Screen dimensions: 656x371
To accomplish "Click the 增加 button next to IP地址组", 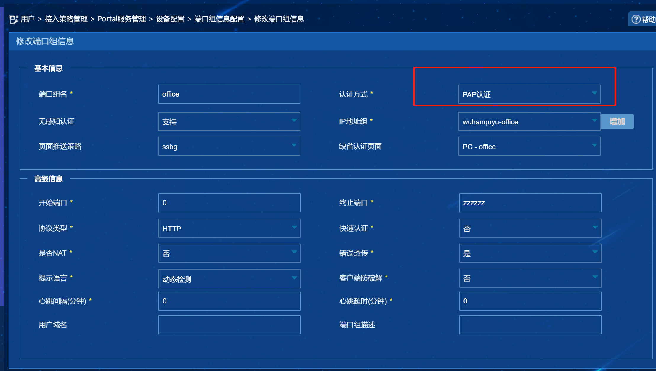I will click(617, 121).
